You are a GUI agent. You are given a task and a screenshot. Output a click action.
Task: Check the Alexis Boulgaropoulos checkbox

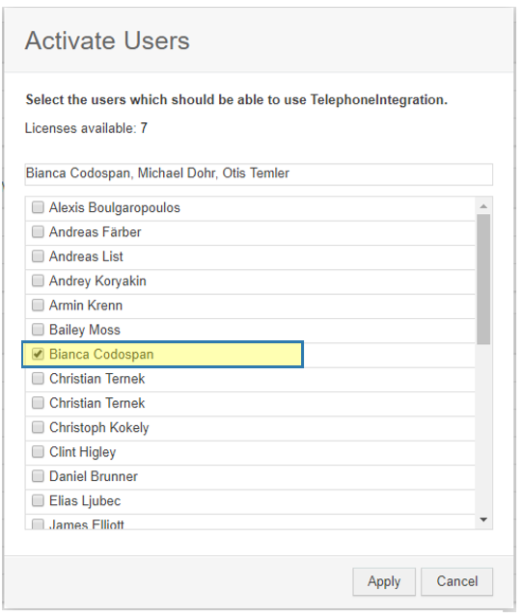(38, 207)
